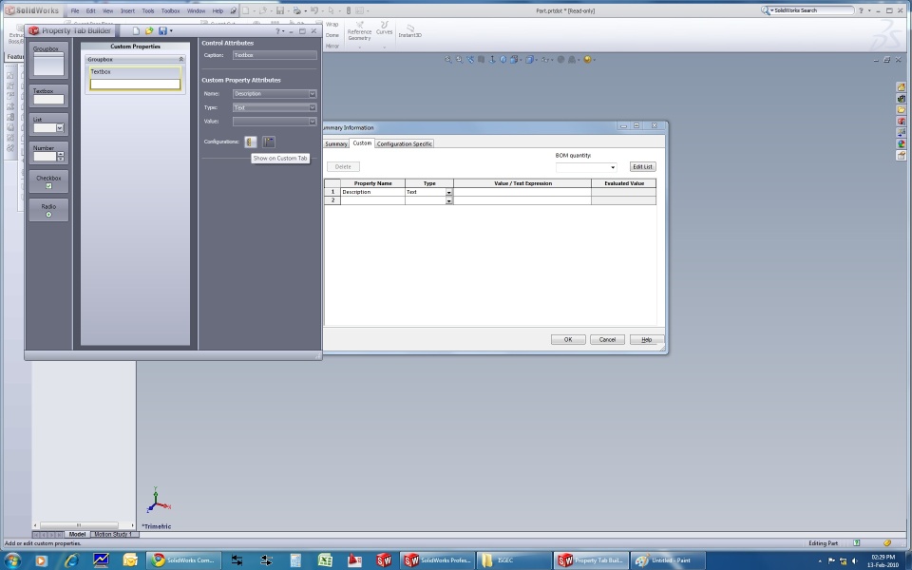Click Cancel in the Summary Information dialog
This screenshot has width=912, height=570.
pyautogui.click(x=607, y=340)
